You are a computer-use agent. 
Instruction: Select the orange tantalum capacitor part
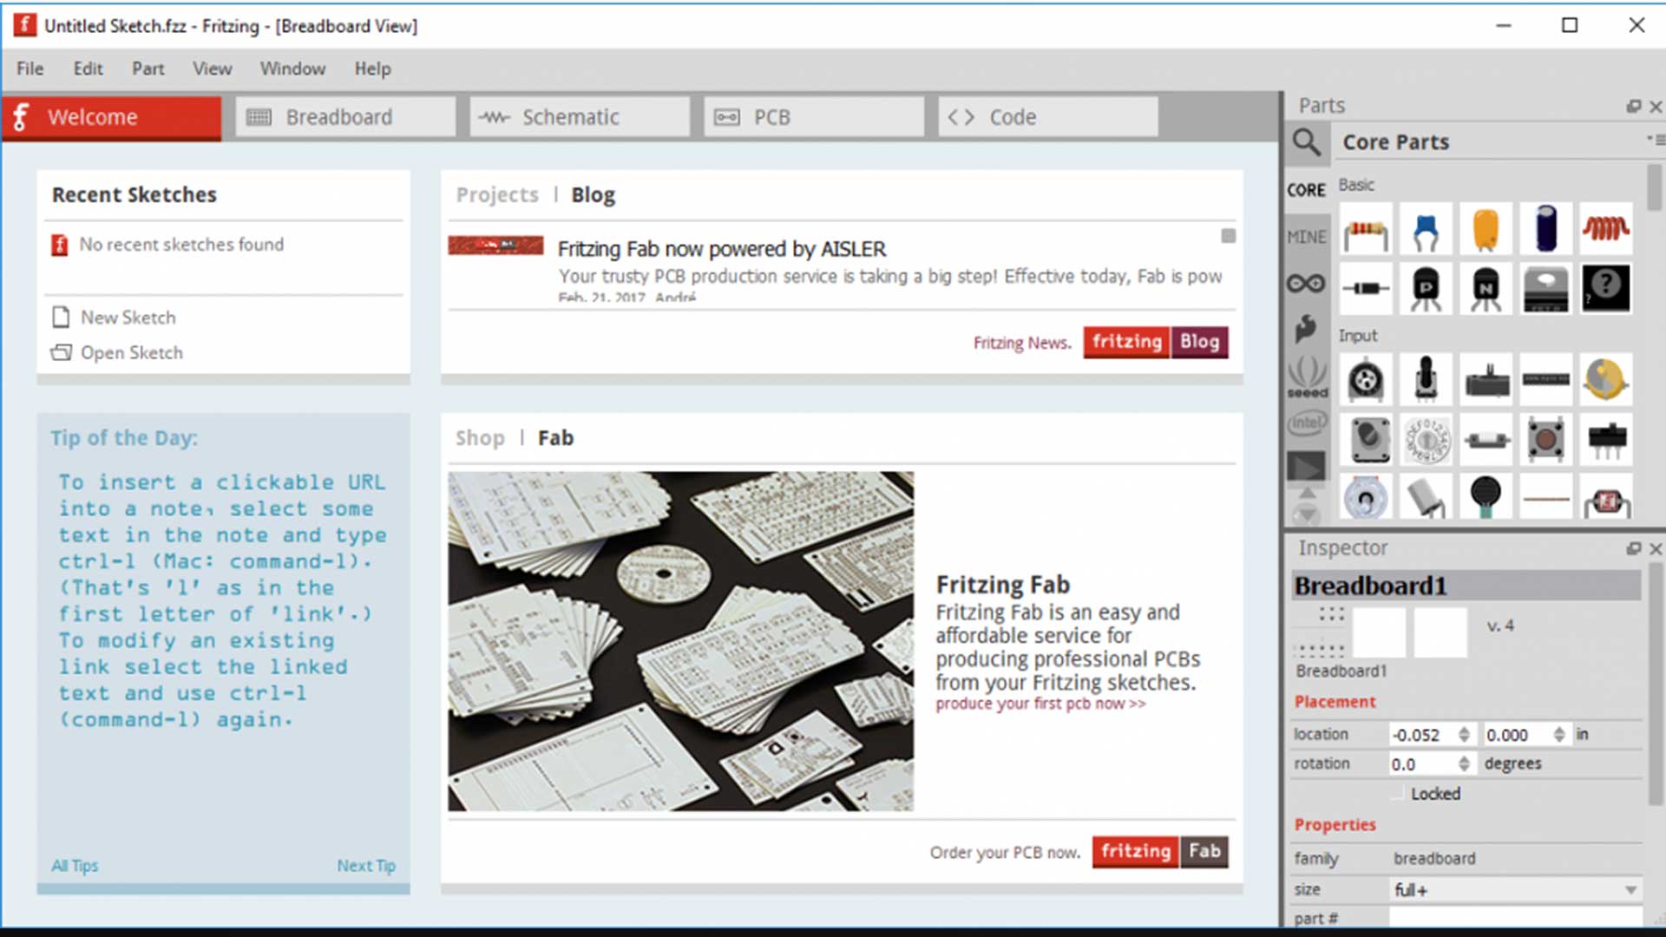point(1486,229)
